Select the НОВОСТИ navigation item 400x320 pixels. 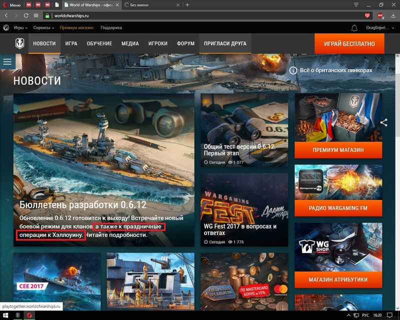44,43
